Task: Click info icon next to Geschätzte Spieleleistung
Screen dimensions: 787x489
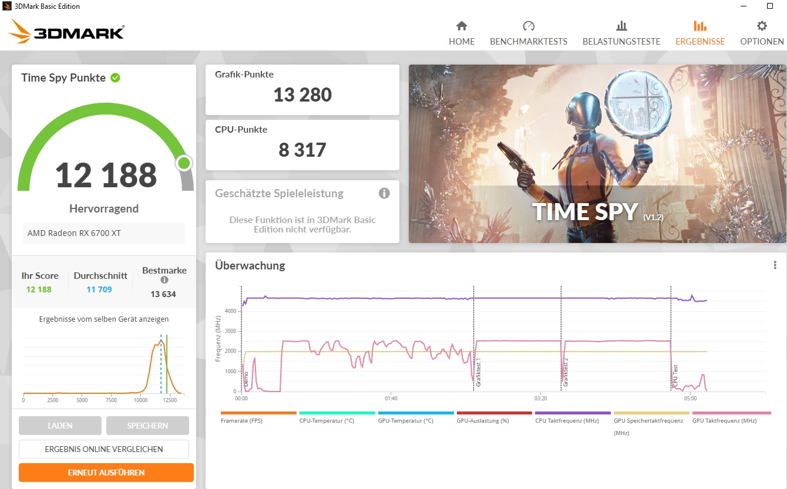Action: coord(384,193)
